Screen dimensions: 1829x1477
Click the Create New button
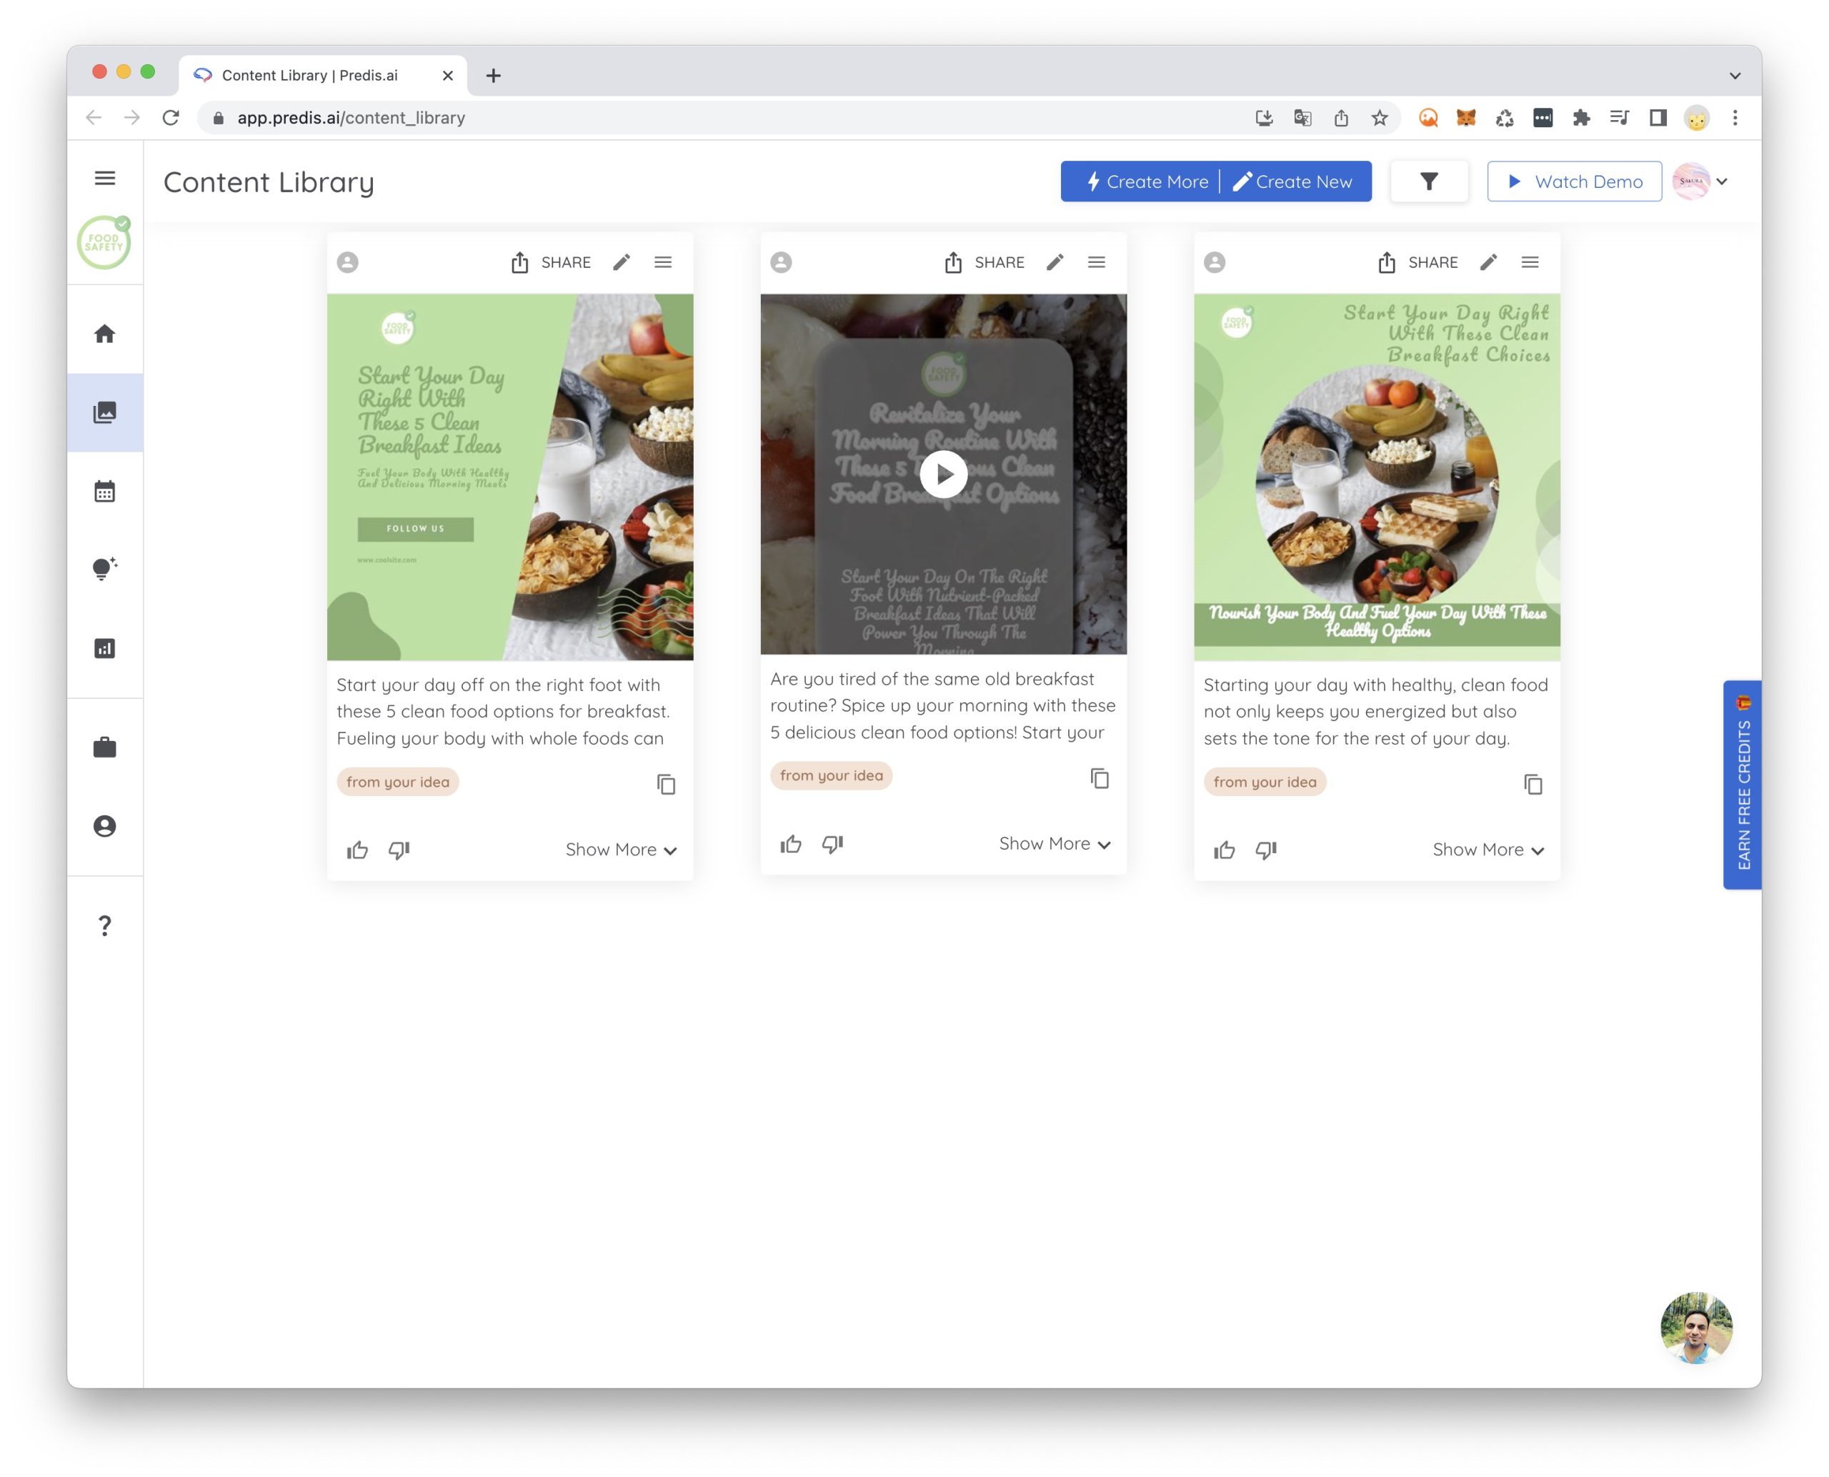pyautogui.click(x=1294, y=181)
